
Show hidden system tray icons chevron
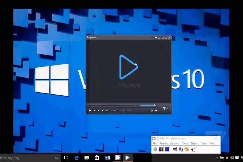(217, 158)
